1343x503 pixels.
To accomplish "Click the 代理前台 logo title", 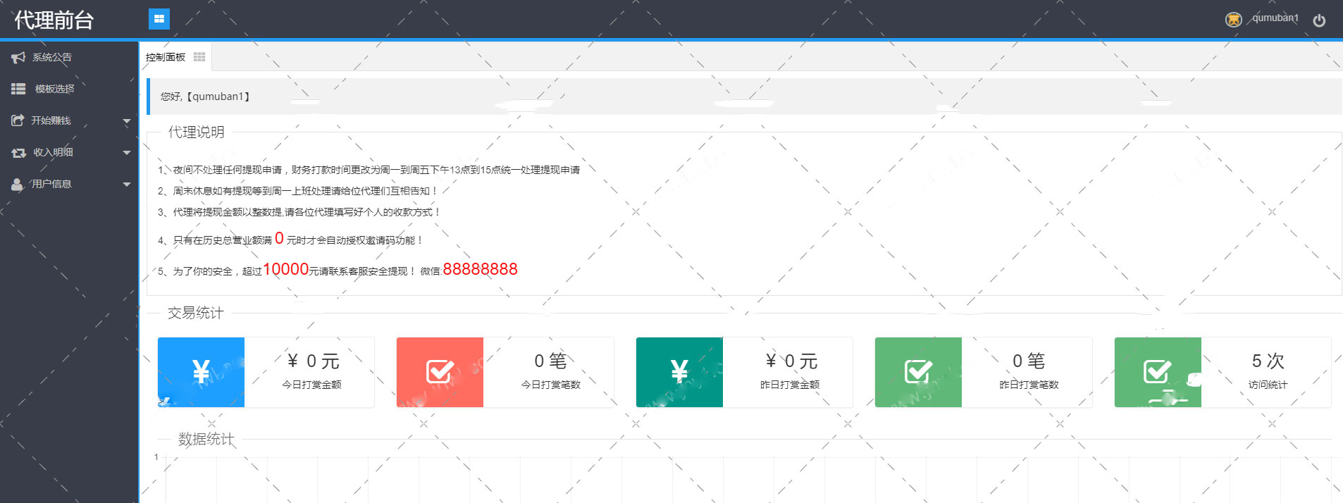I will [x=54, y=20].
